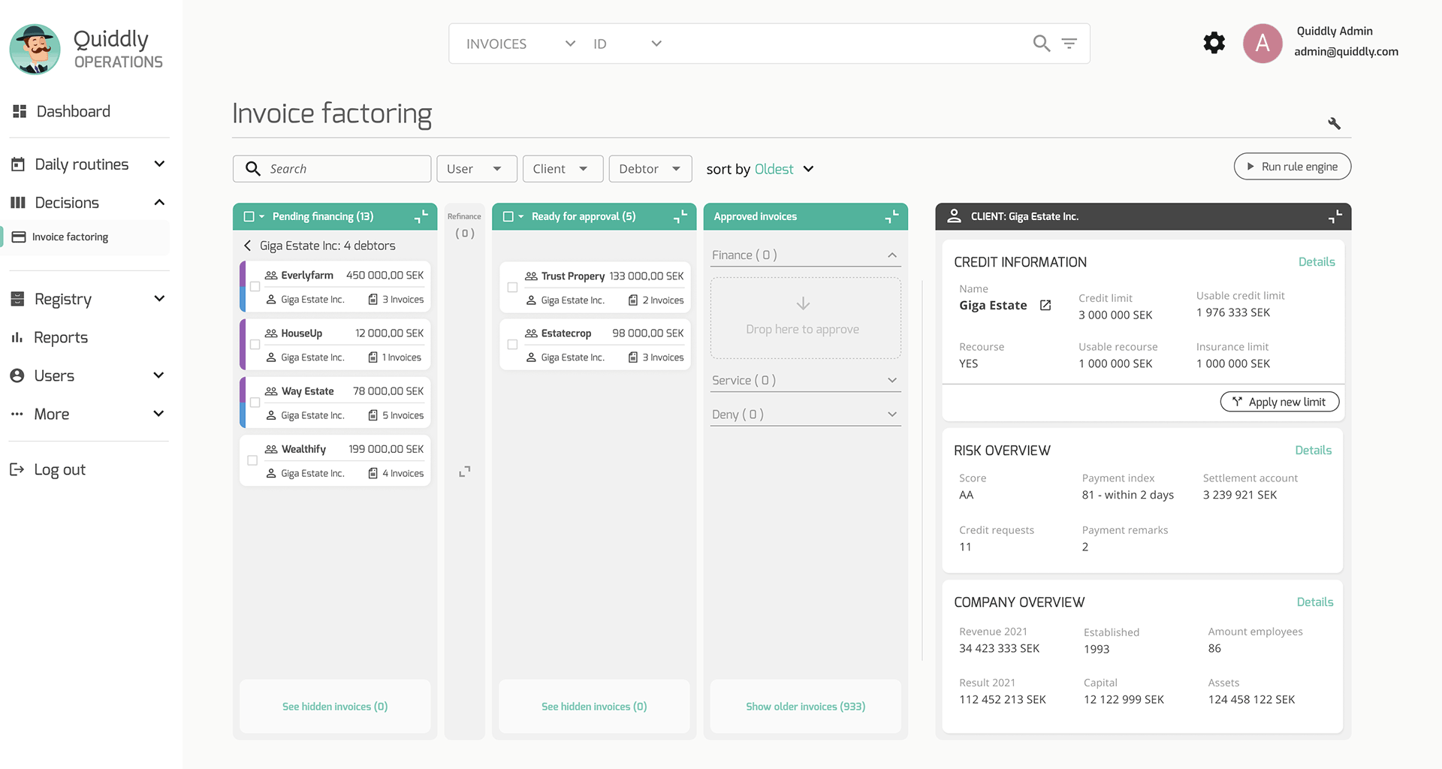
Task: Click the invoice Search field
Action: coord(332,169)
